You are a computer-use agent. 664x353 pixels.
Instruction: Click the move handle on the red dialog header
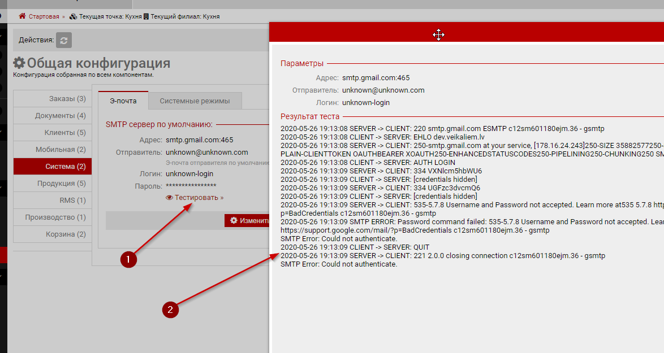(438, 35)
